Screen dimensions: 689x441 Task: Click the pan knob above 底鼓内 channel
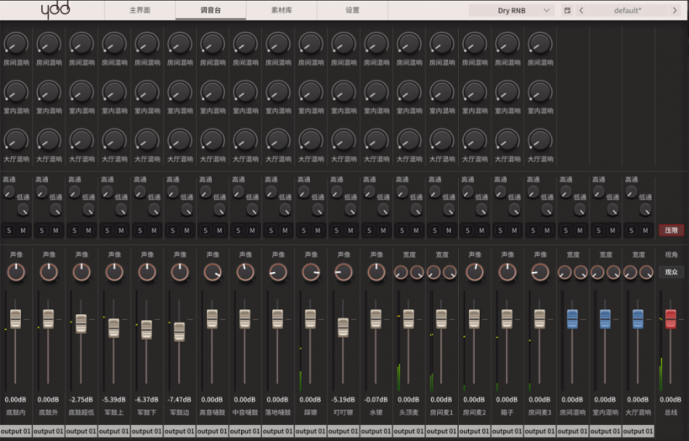coord(16,271)
